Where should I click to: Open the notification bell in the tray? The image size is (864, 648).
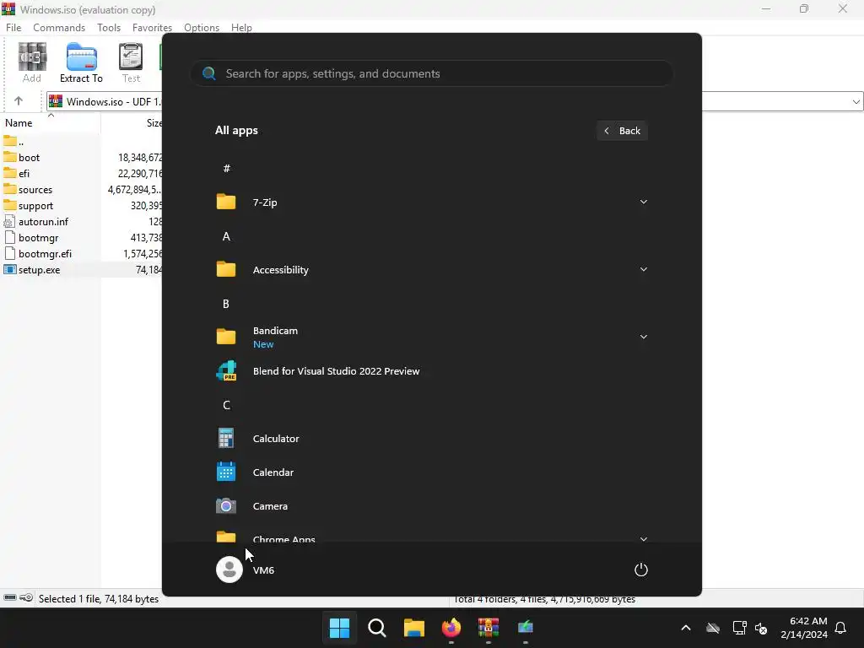841,628
